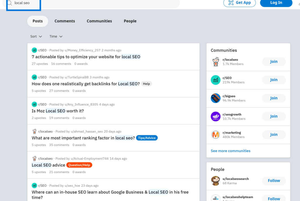The image size is (300, 201).
Task: Click the r/marketing orange avatar icon
Action: coord(215,135)
